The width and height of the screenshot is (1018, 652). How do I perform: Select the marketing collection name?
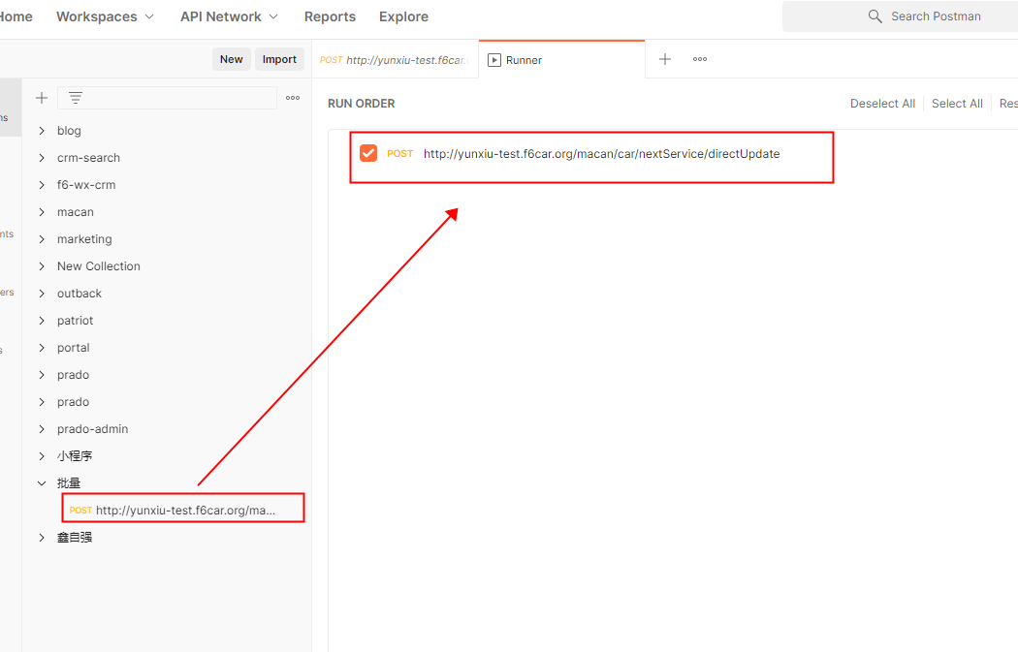(84, 239)
